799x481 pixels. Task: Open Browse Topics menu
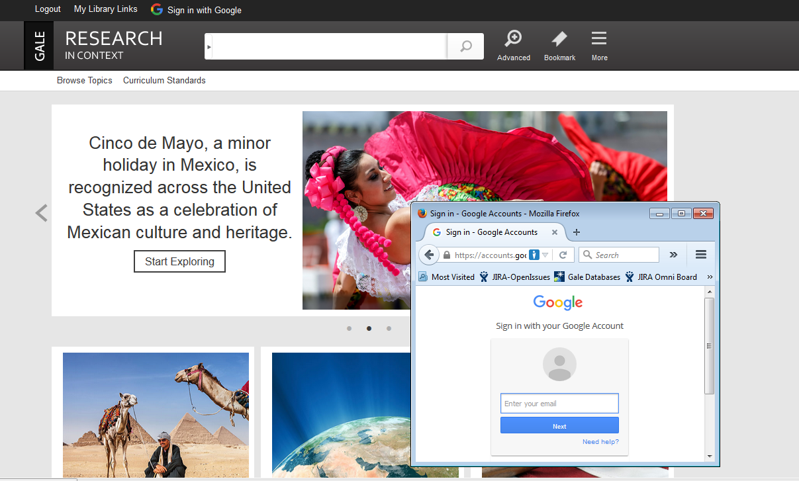coord(85,80)
